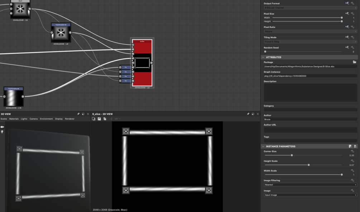Open Materials menu in 3D View
Screen dimensions: 360x212
click(14, 119)
